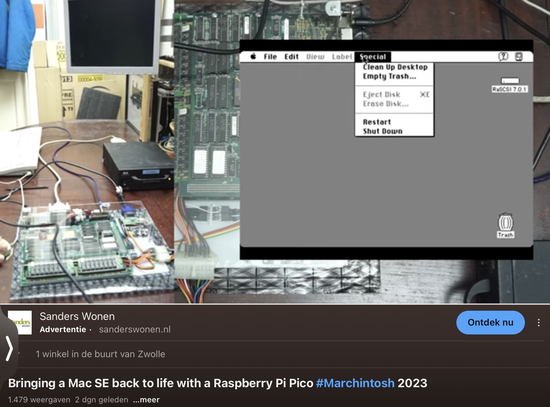Screen dimensions: 550x407
Task: Open the View menu
Action: coord(315,57)
